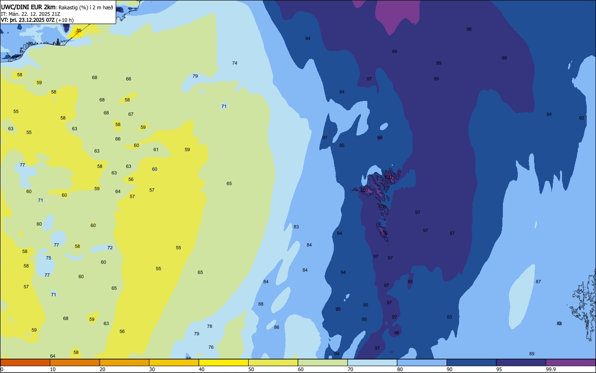
Task: Click the humidity value '75' on the map
Action: [x=48, y=258]
